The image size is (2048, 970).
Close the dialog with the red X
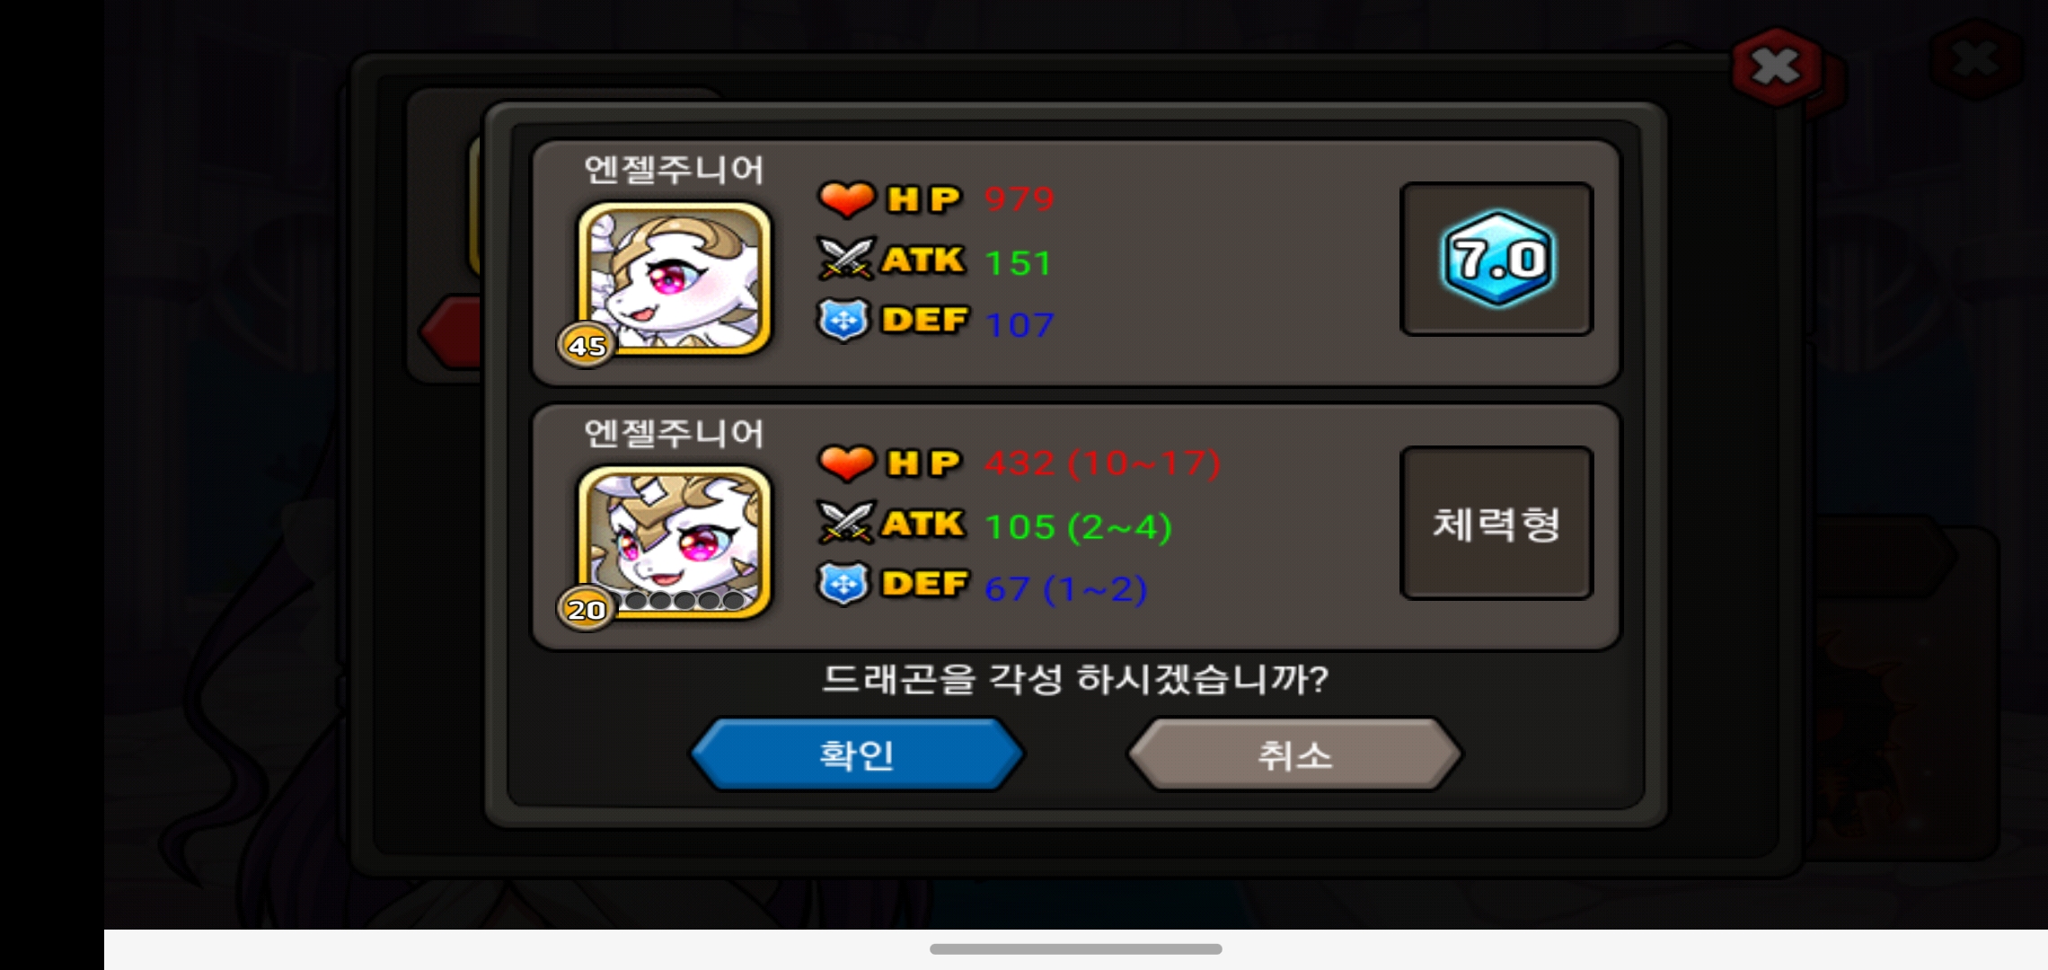[1776, 66]
